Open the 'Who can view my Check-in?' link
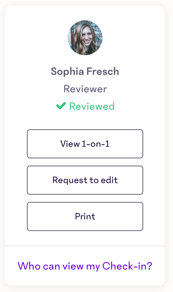The image size is (173, 292). tap(85, 266)
